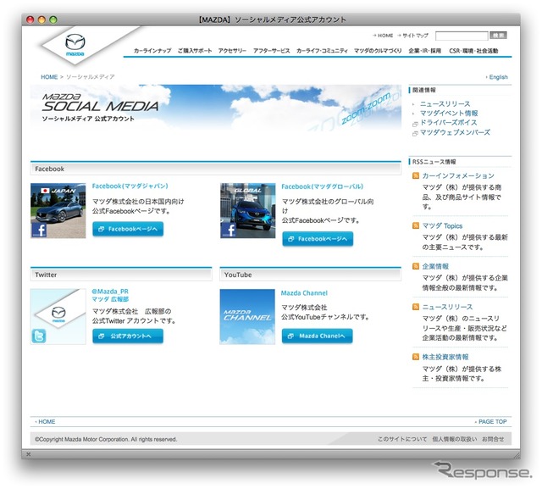Open the マツダウェブメンバーズ link
This screenshot has height=489, width=542.
tap(455, 132)
